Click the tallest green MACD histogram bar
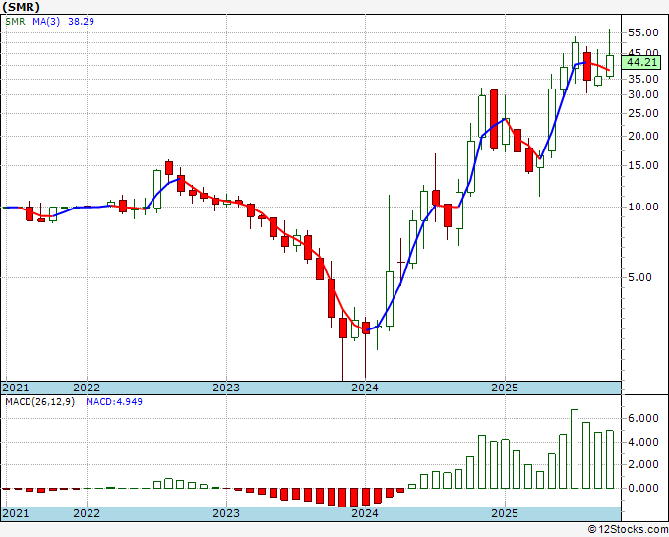669x537 pixels. click(x=575, y=448)
